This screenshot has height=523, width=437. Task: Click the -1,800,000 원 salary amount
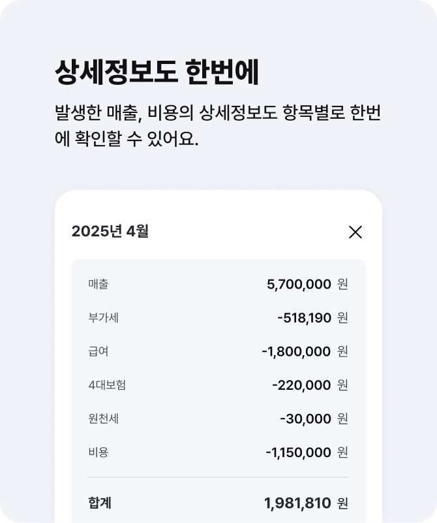pyautogui.click(x=305, y=351)
